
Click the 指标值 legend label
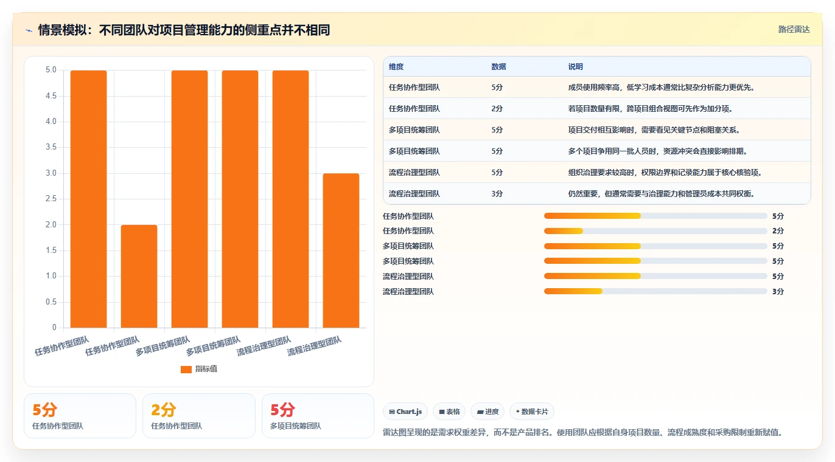pyautogui.click(x=206, y=369)
